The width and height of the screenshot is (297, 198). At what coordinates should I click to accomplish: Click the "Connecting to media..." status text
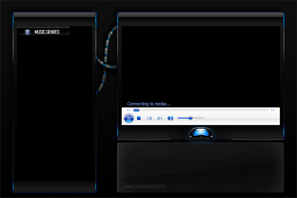click(149, 104)
